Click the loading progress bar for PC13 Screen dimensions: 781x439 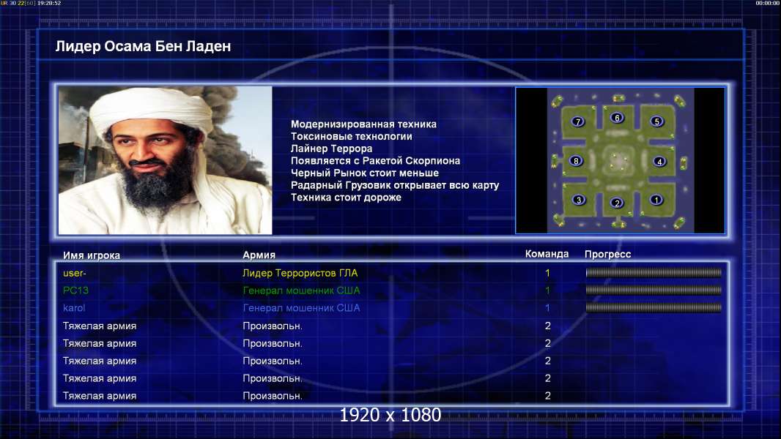[654, 290]
